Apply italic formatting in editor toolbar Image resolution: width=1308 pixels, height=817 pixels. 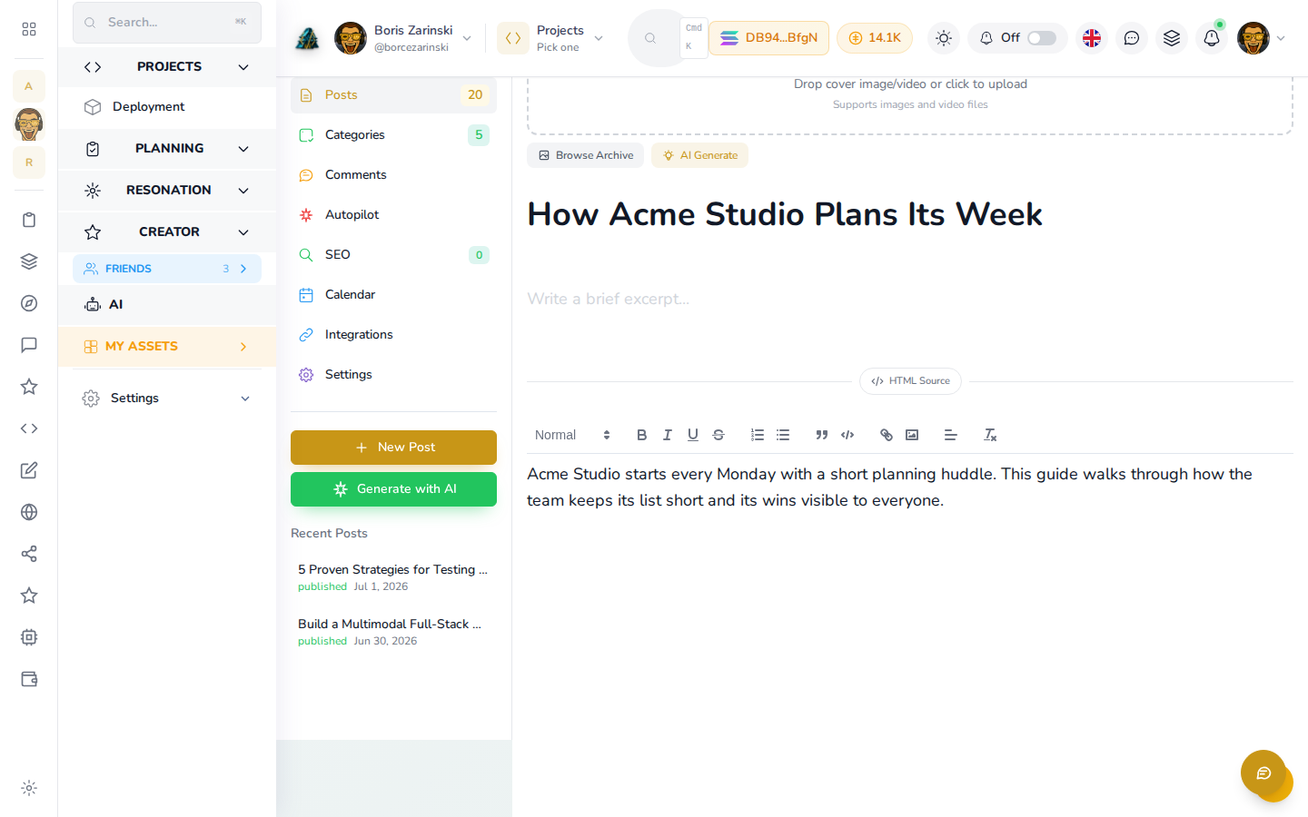[x=667, y=435]
